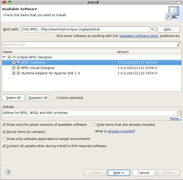Click the green maximize window button
The image size is (183, 180).
(10, 3)
